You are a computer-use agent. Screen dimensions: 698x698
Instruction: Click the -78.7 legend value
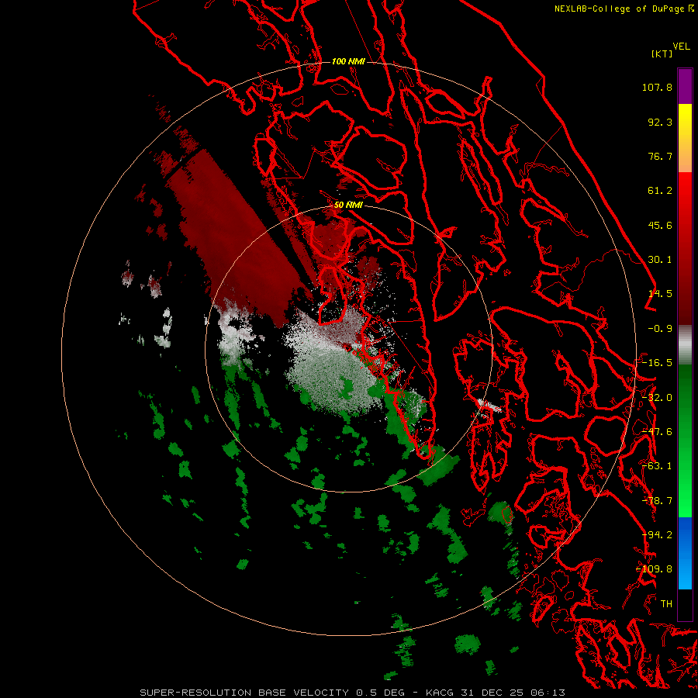657,501
